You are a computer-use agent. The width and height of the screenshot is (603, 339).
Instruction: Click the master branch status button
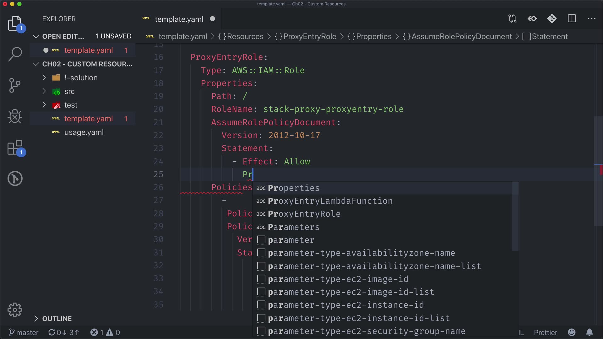pyautogui.click(x=24, y=332)
